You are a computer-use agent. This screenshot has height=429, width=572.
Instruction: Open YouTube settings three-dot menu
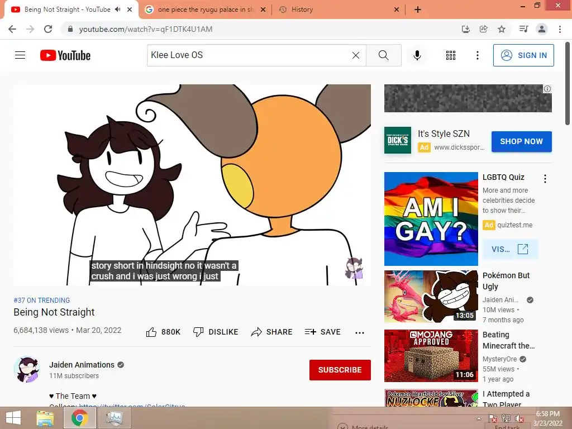click(x=477, y=55)
